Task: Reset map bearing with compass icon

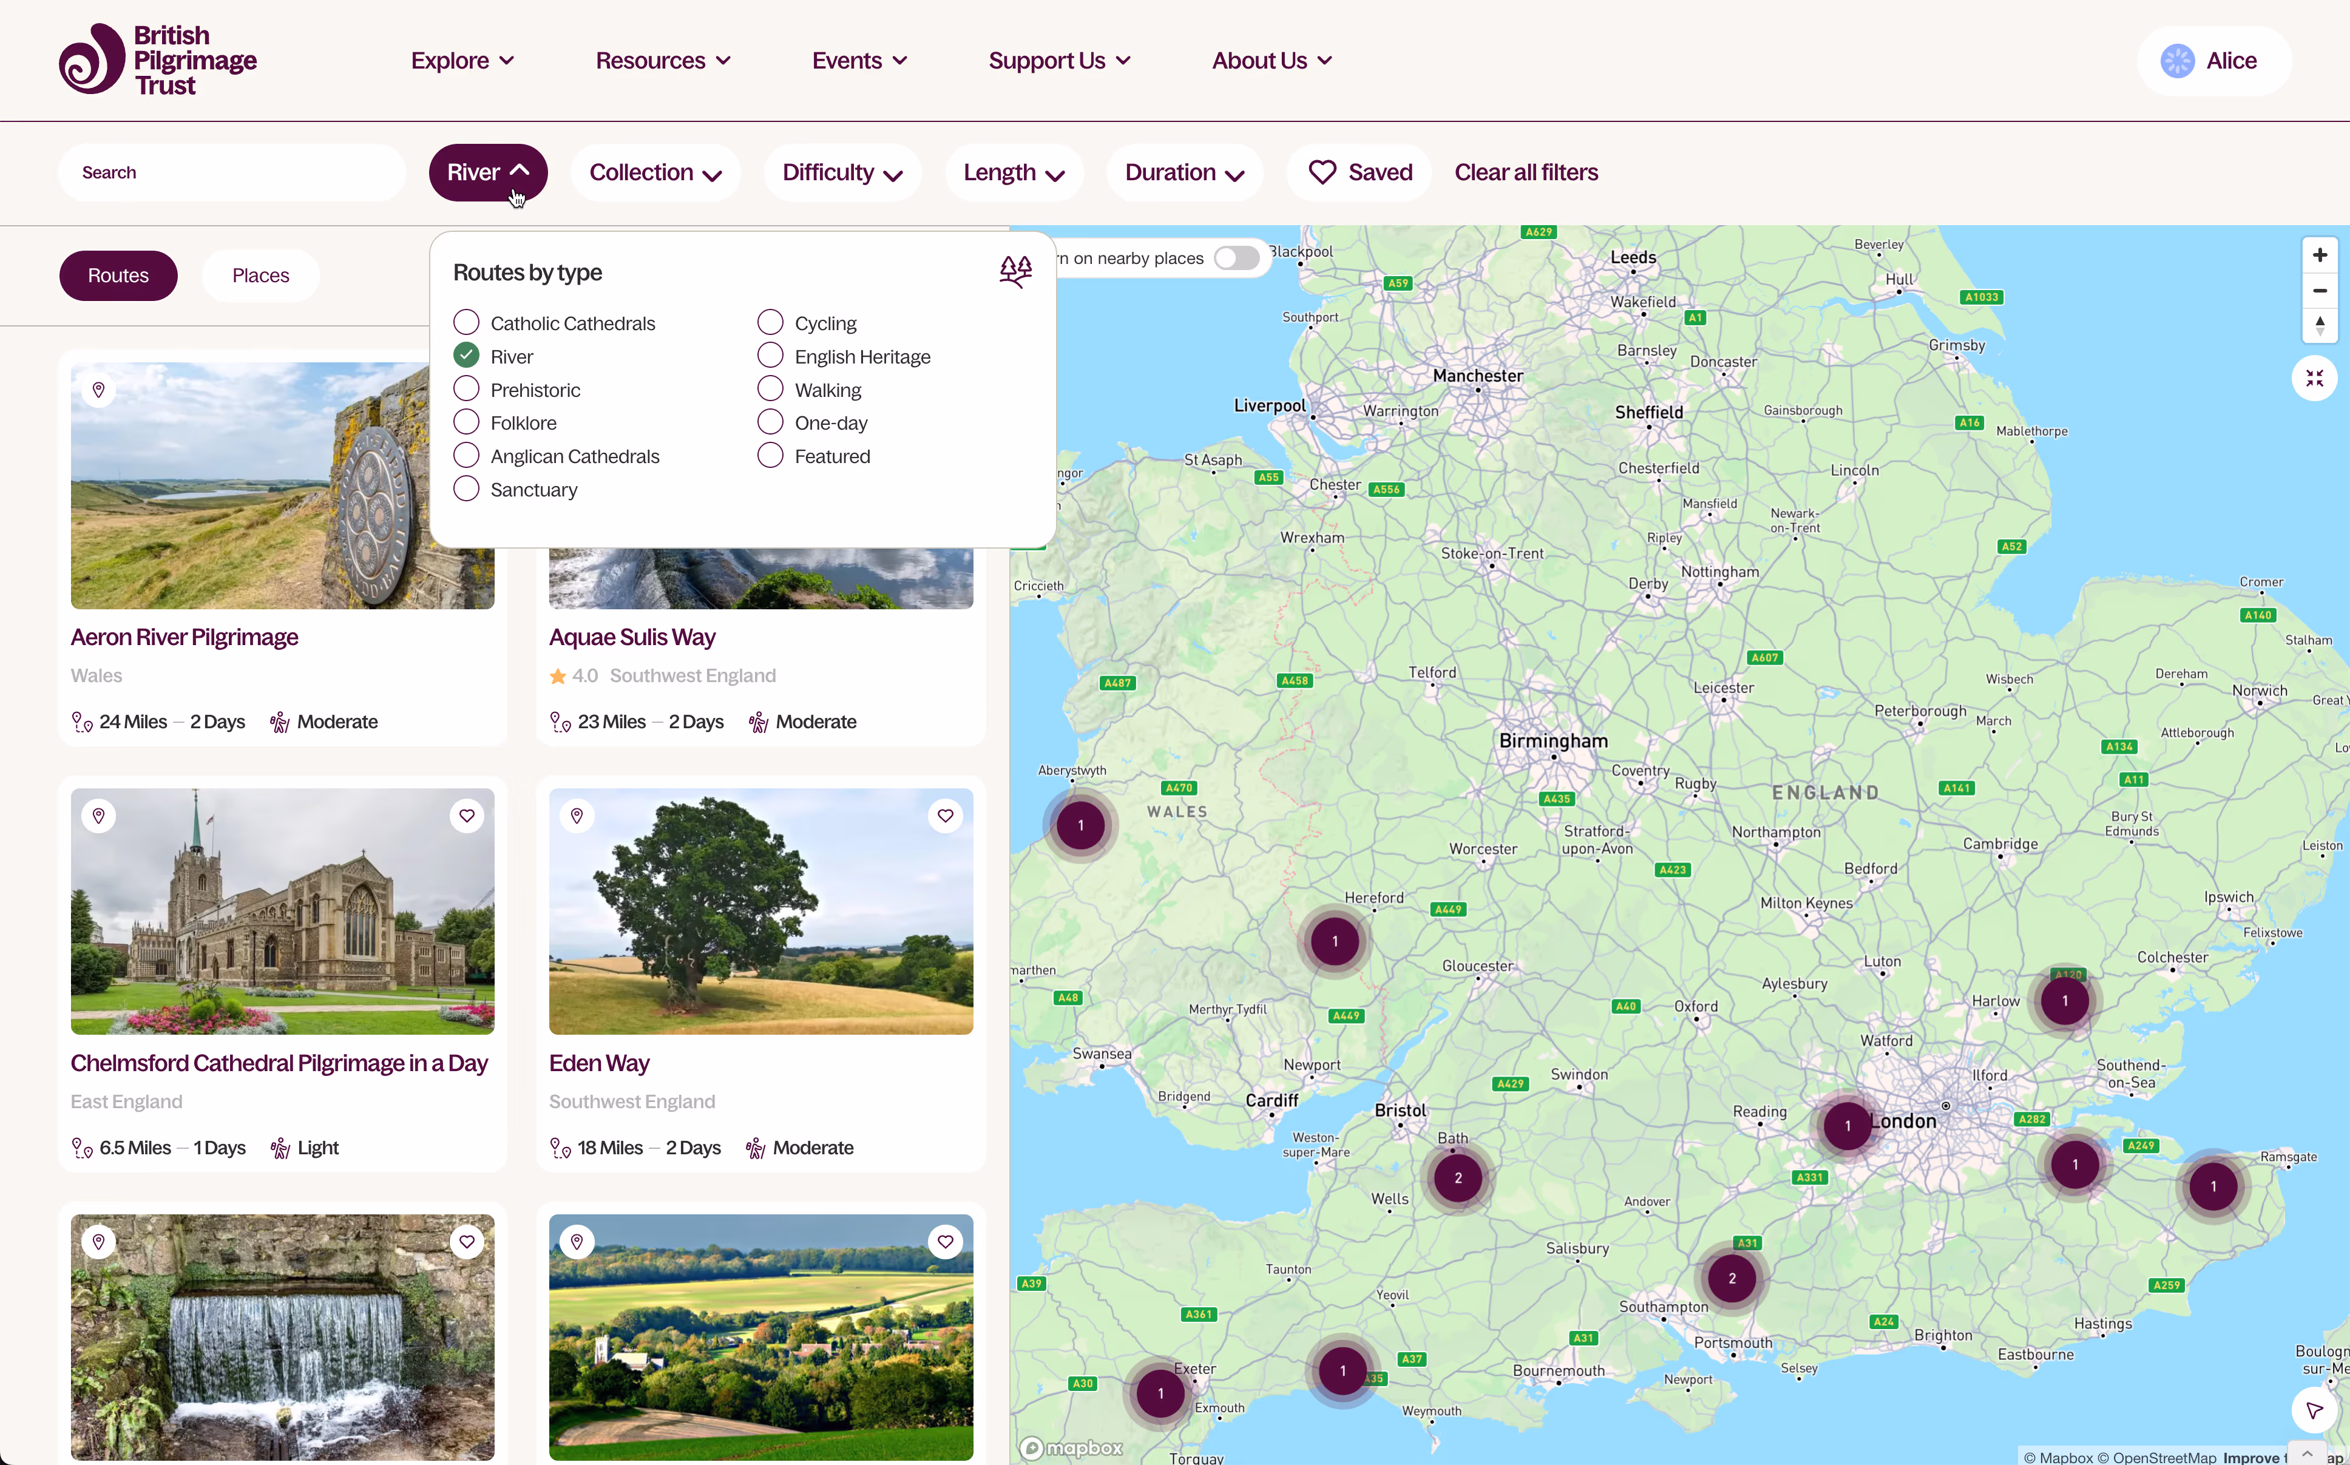Action: [x=2319, y=325]
